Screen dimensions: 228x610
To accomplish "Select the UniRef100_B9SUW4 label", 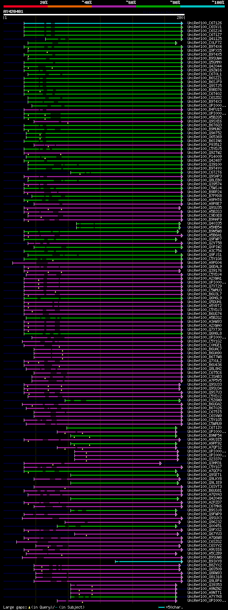I will click(204, 59).
